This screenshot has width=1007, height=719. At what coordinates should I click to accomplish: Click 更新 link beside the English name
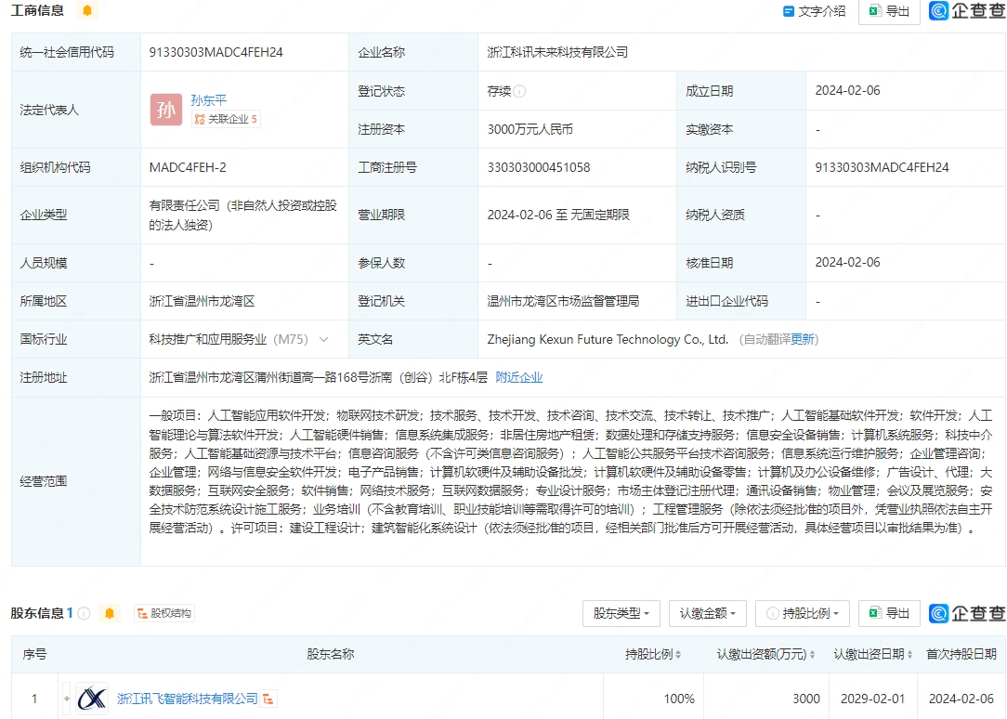click(802, 339)
